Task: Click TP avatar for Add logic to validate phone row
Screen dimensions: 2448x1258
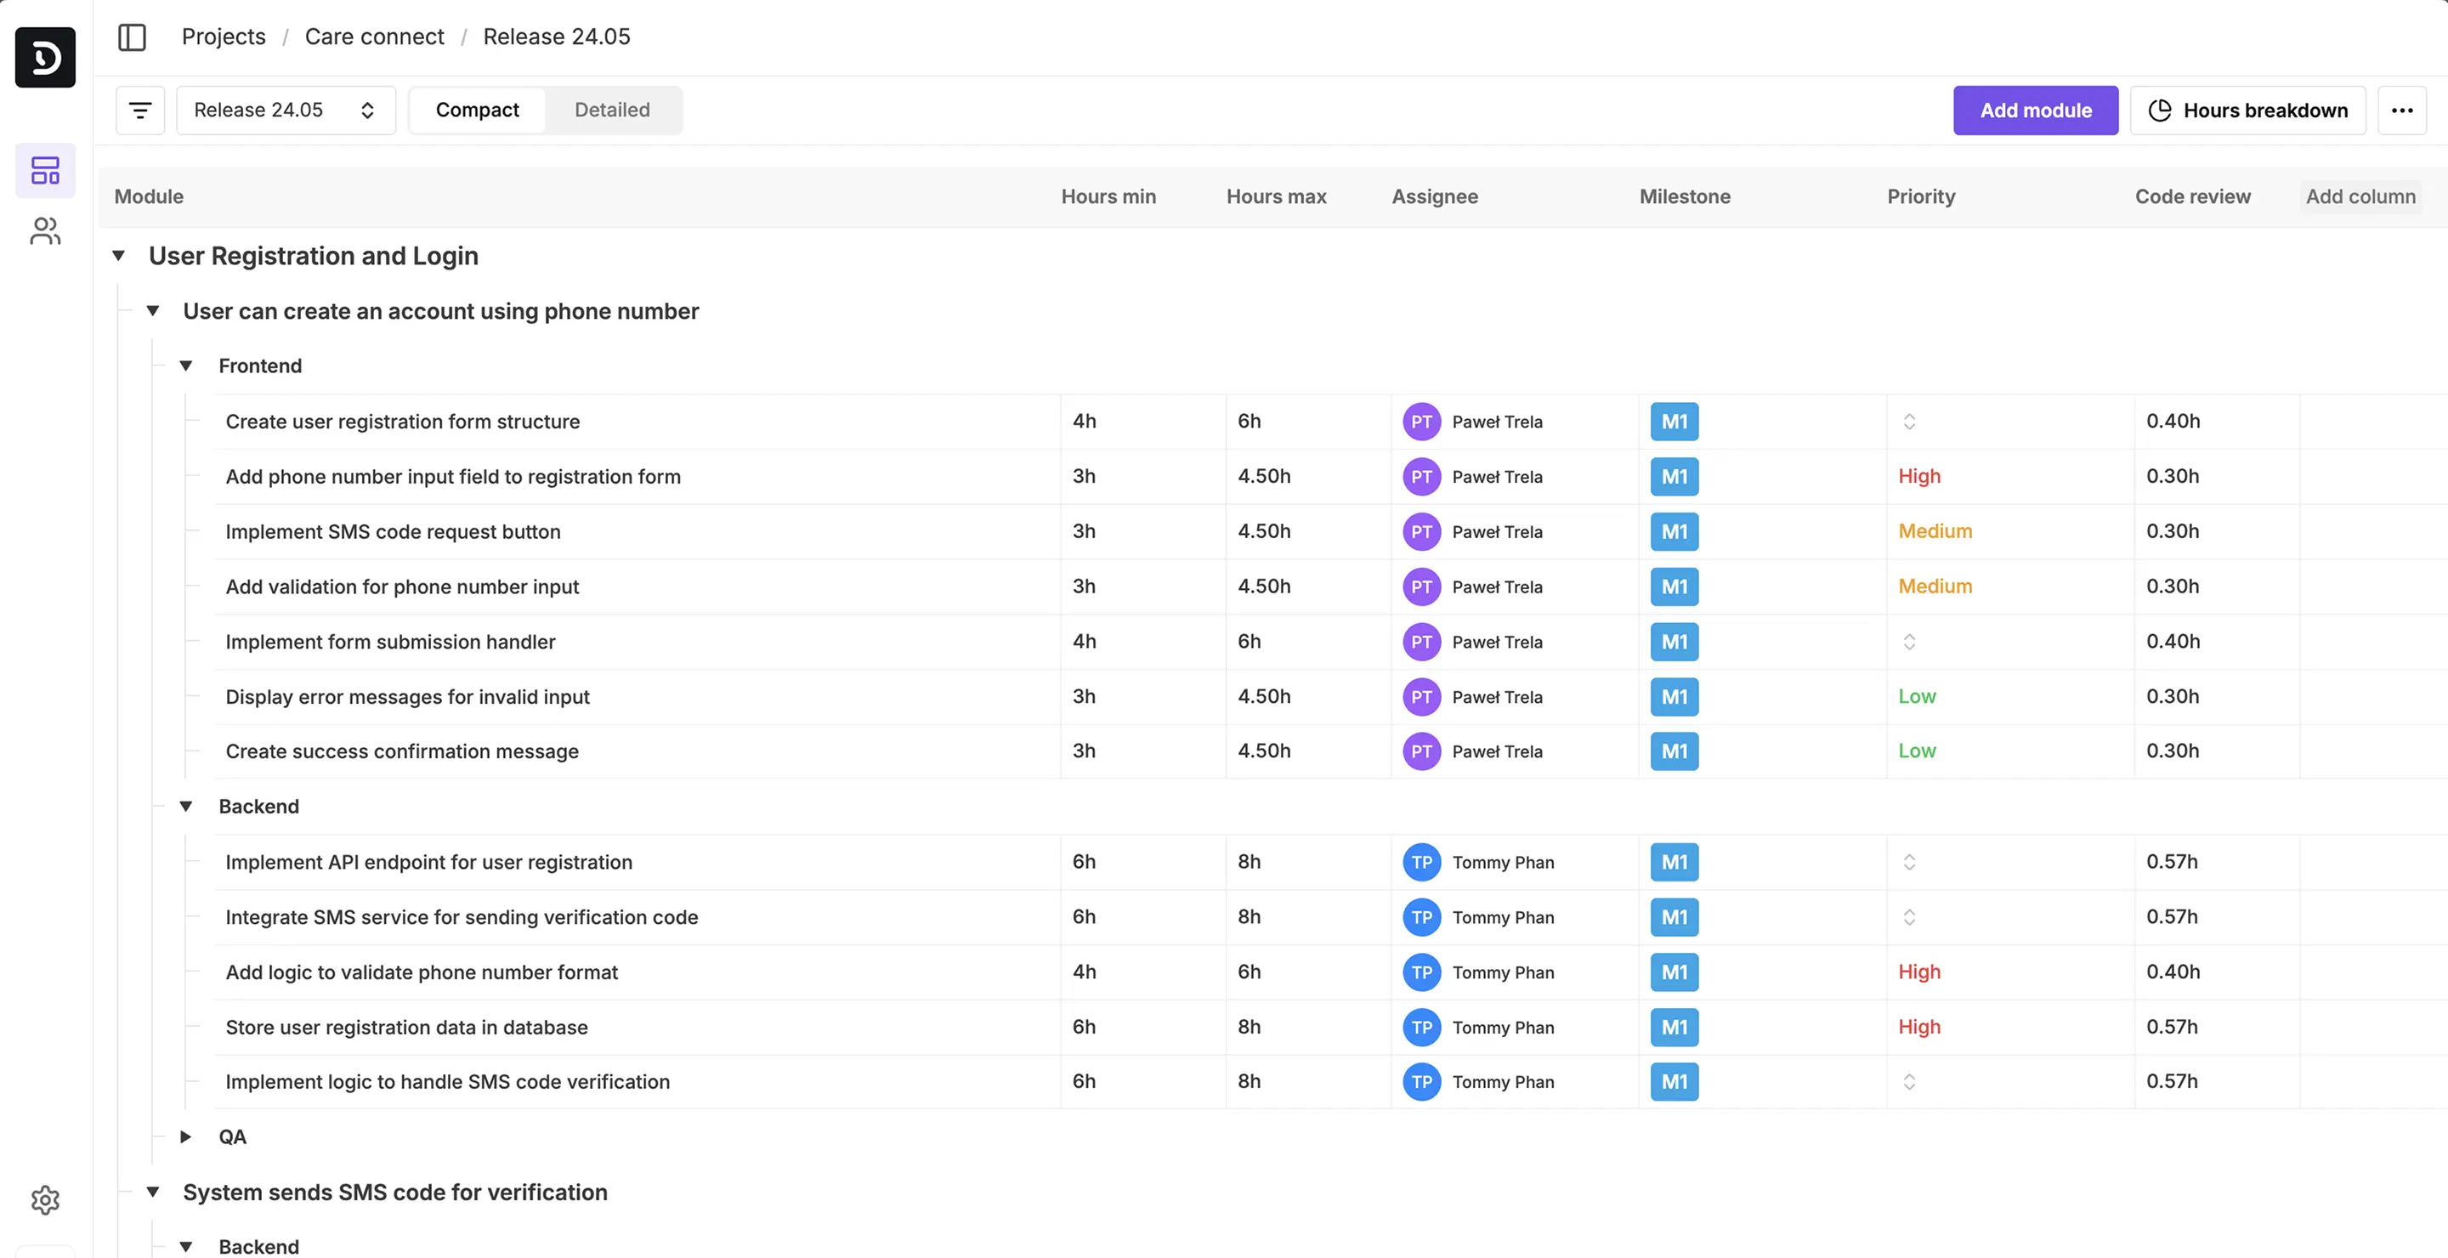Action: coord(1422,972)
